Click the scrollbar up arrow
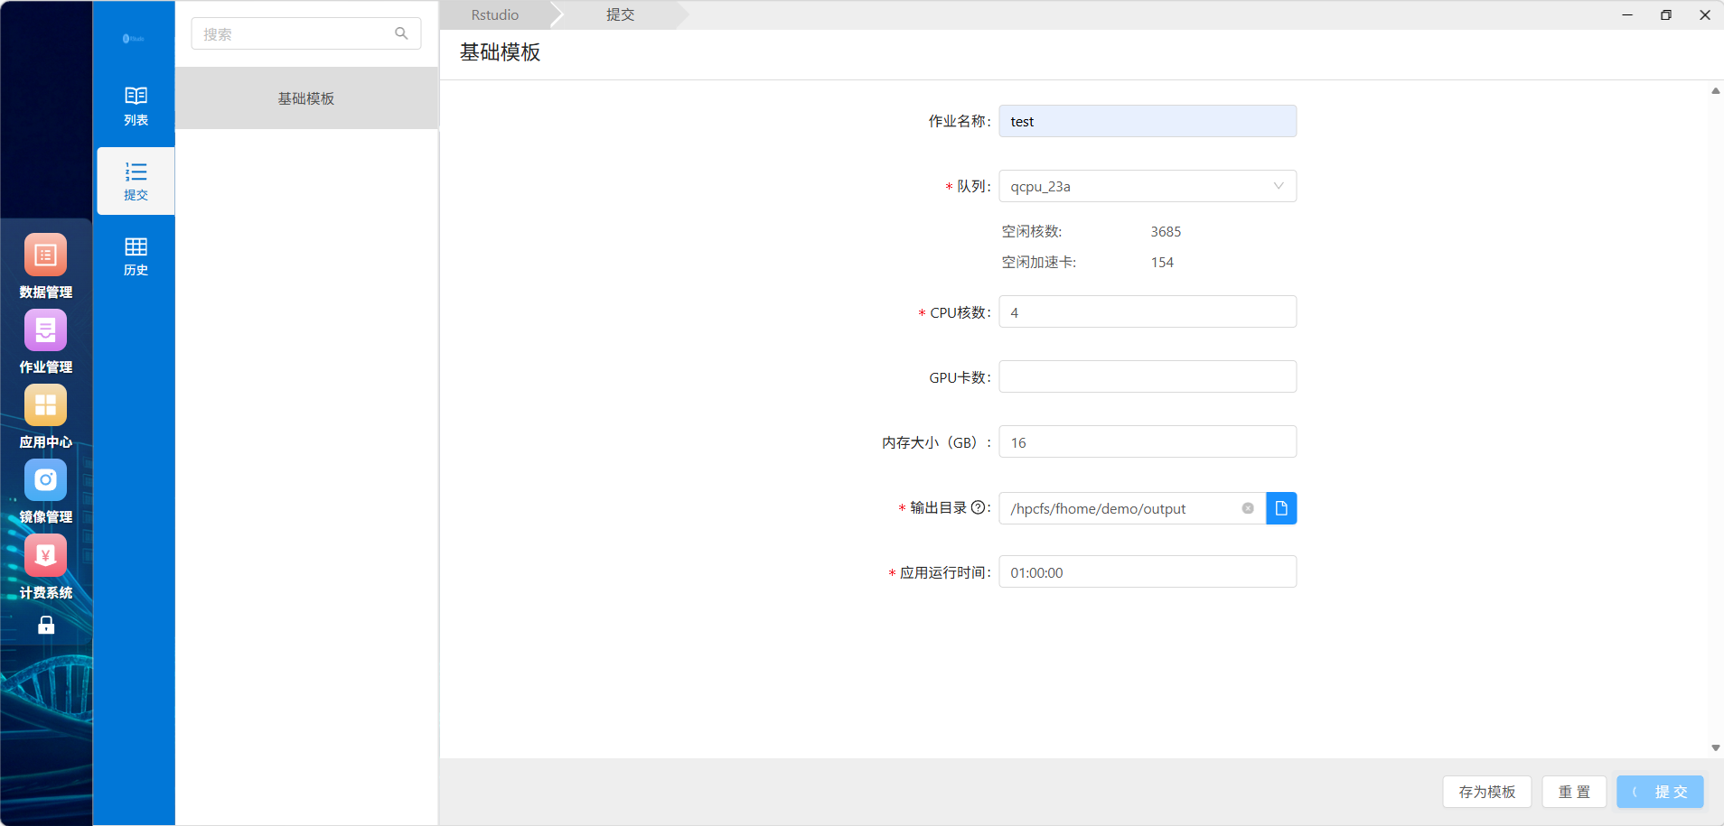The width and height of the screenshot is (1724, 826). (1715, 91)
